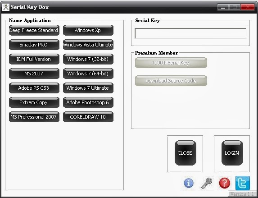Select MS Professional 2007

click(34, 117)
